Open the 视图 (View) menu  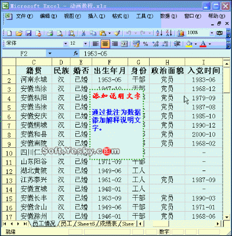coord(72,16)
